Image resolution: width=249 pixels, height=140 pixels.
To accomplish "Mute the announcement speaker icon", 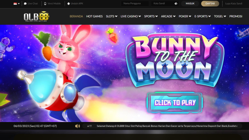I will 77,126.
